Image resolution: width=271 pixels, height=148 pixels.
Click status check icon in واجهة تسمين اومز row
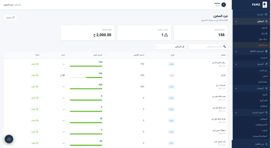pyautogui.click(x=37, y=132)
